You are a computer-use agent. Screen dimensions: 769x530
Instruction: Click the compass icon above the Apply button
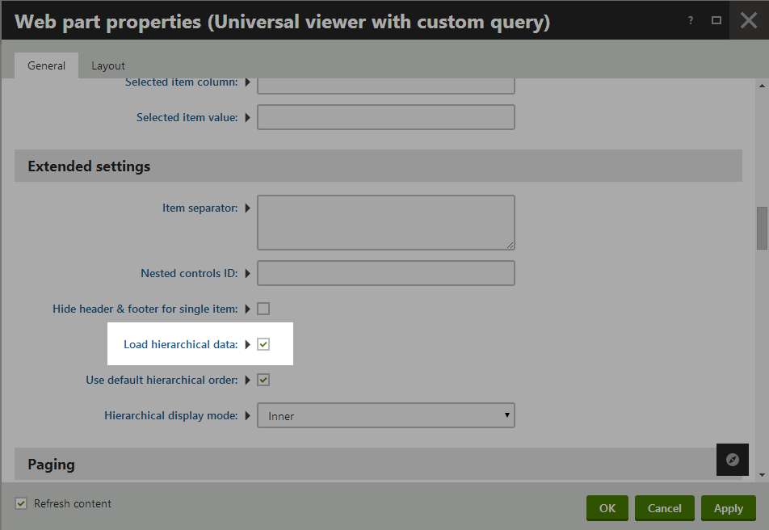pos(732,460)
